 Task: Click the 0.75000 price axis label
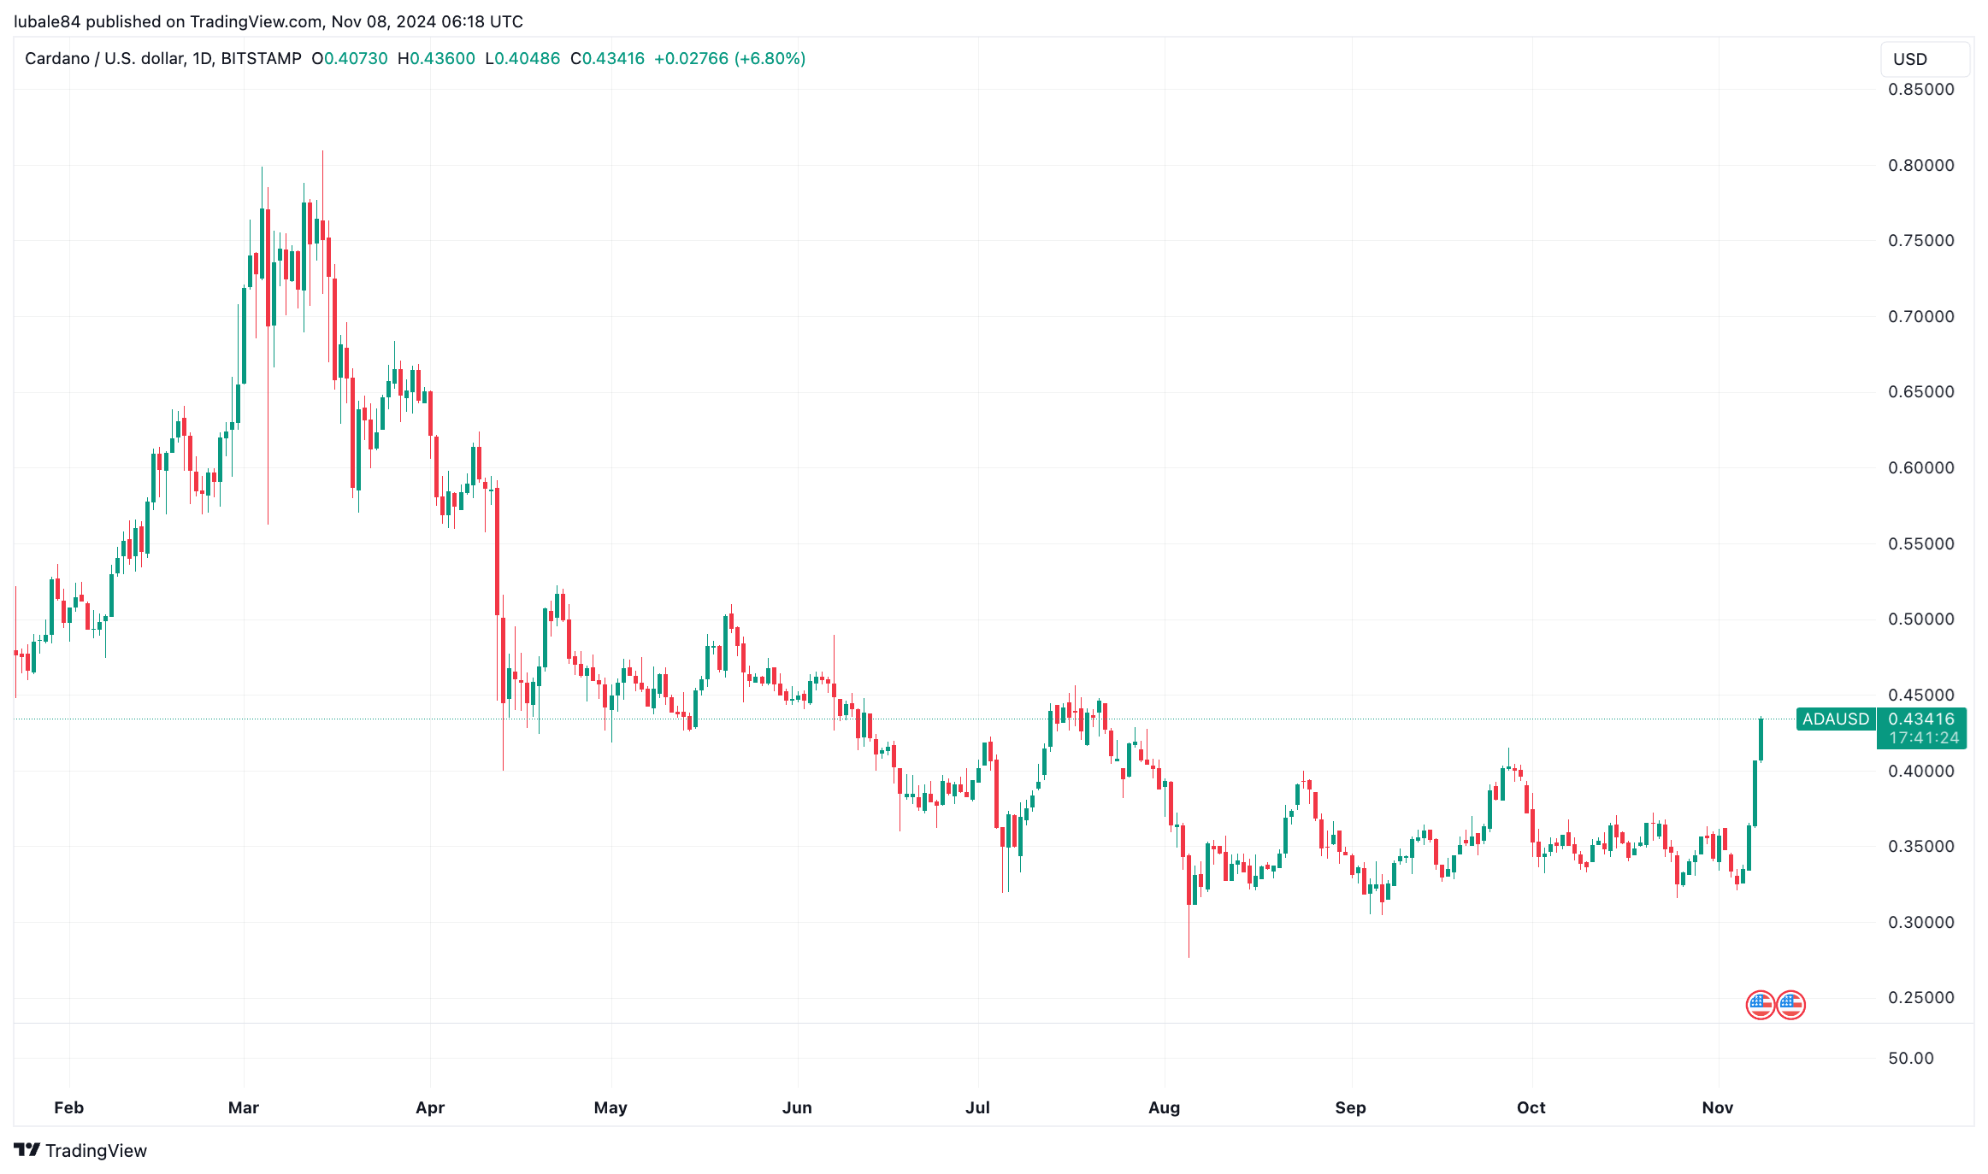click(x=1921, y=240)
